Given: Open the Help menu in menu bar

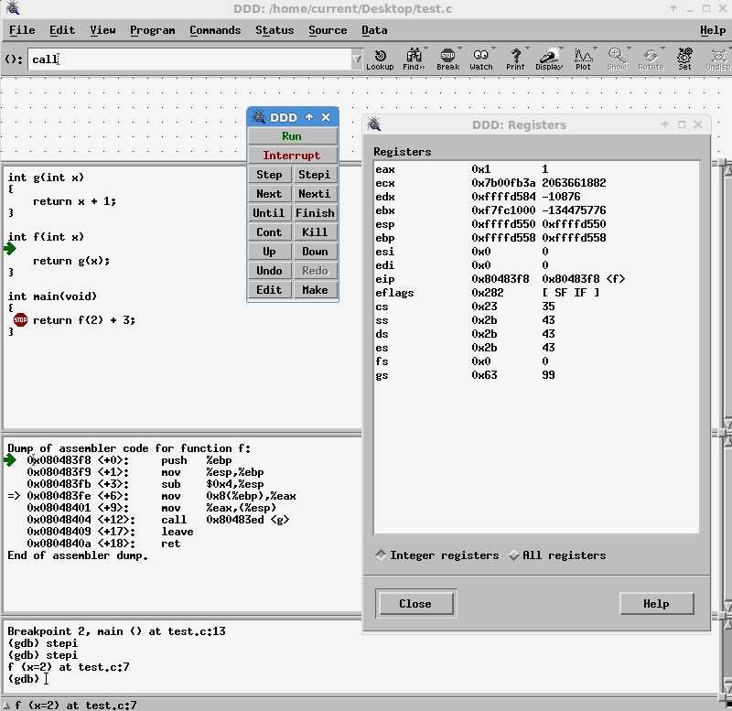Looking at the screenshot, I should [713, 30].
